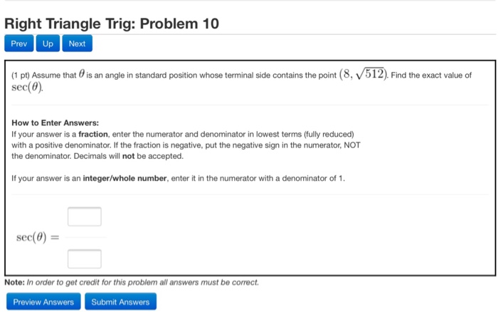The image size is (498, 312).
Task: Click the bold word not in Decimals sentence
Action: (x=128, y=156)
